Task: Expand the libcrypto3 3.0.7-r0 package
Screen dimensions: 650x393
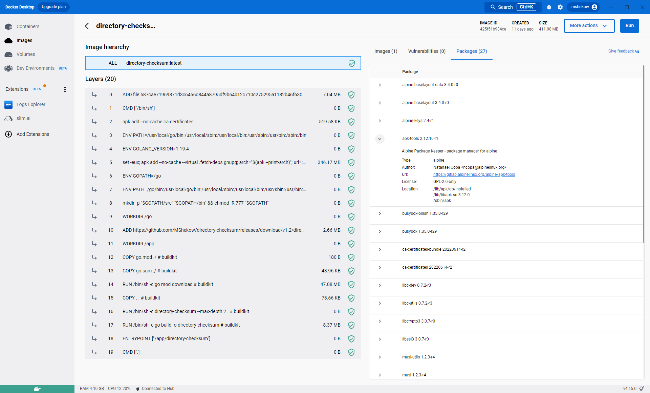Action: [380, 321]
